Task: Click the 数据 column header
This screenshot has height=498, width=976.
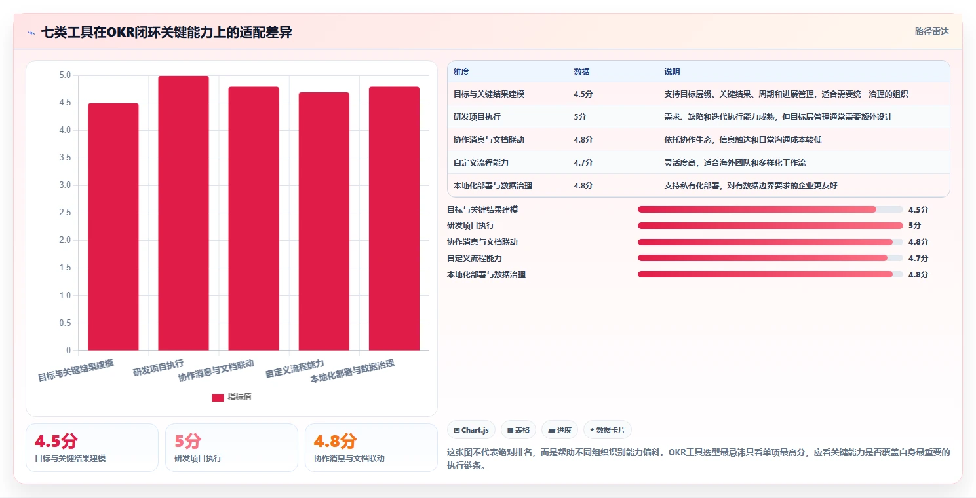Action: [x=581, y=72]
